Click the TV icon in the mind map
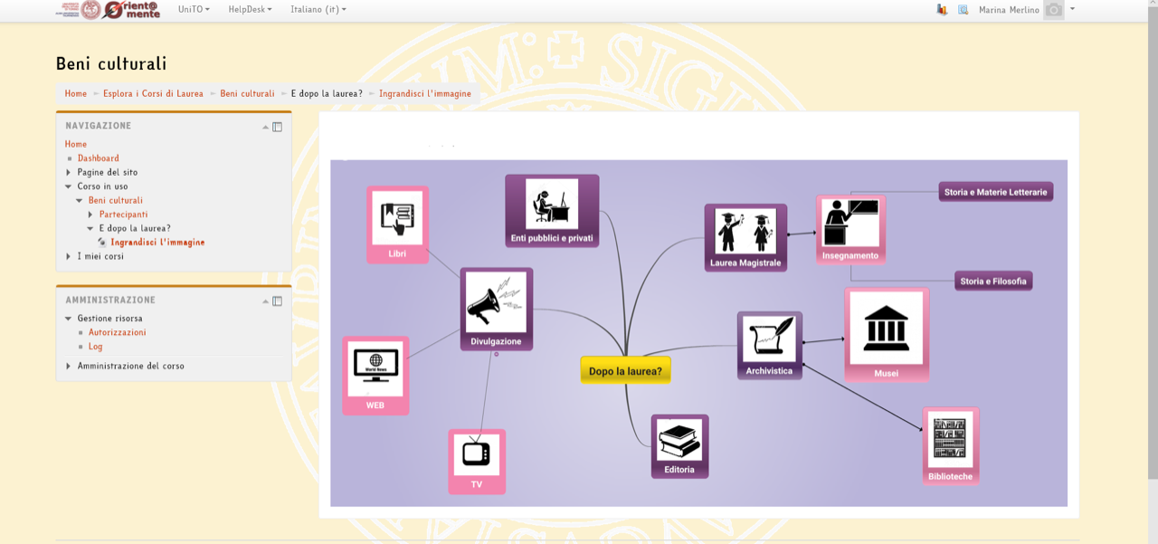Image resolution: width=1158 pixels, height=544 pixels. click(x=476, y=453)
